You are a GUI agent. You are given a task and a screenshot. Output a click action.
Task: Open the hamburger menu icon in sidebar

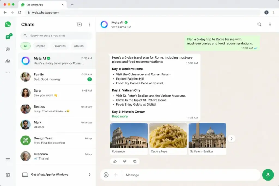[8, 160]
